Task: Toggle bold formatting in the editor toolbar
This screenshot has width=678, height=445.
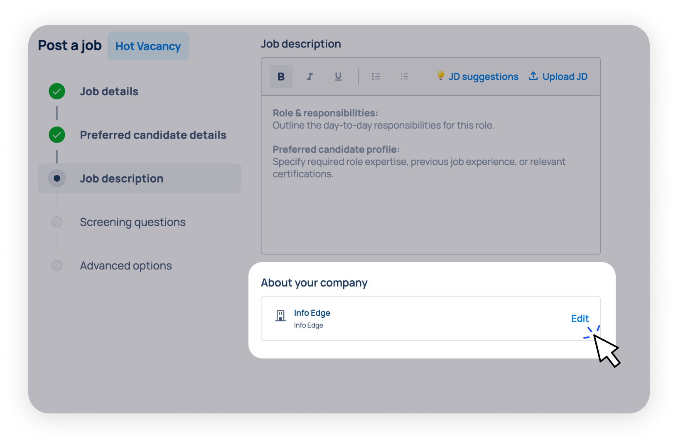Action: [x=281, y=77]
